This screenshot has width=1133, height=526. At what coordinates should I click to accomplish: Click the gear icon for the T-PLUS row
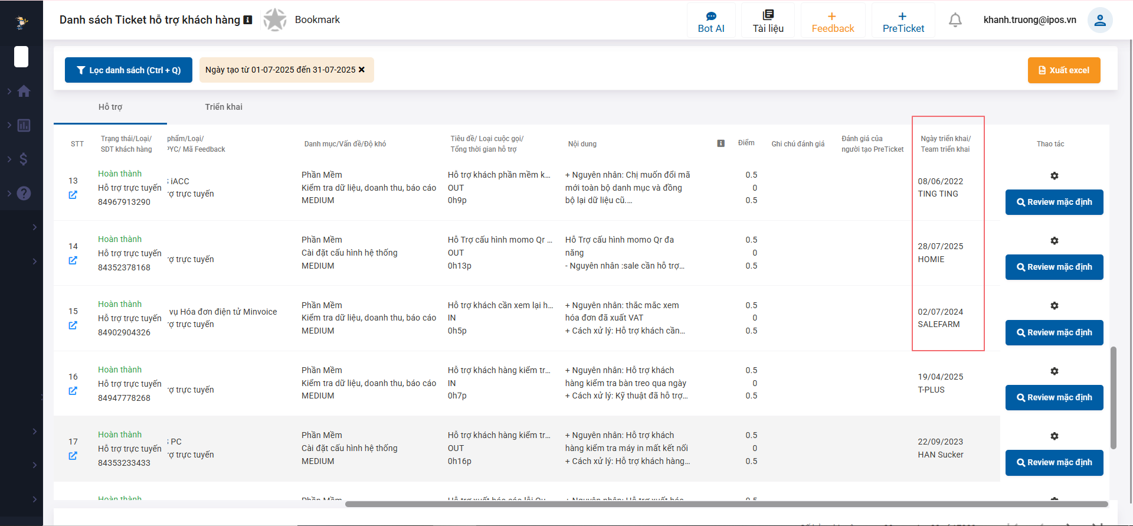[1055, 371]
